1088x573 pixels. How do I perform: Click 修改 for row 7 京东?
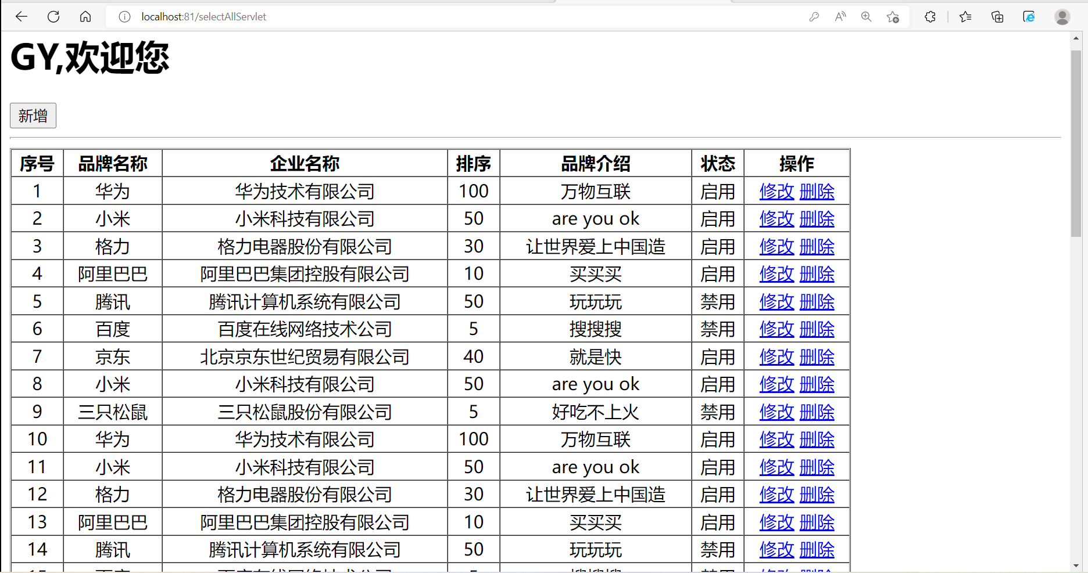pyautogui.click(x=776, y=356)
